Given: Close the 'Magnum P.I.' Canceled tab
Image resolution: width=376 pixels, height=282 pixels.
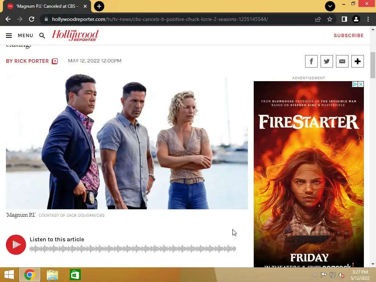Looking at the screenshot, I should (85, 6).
